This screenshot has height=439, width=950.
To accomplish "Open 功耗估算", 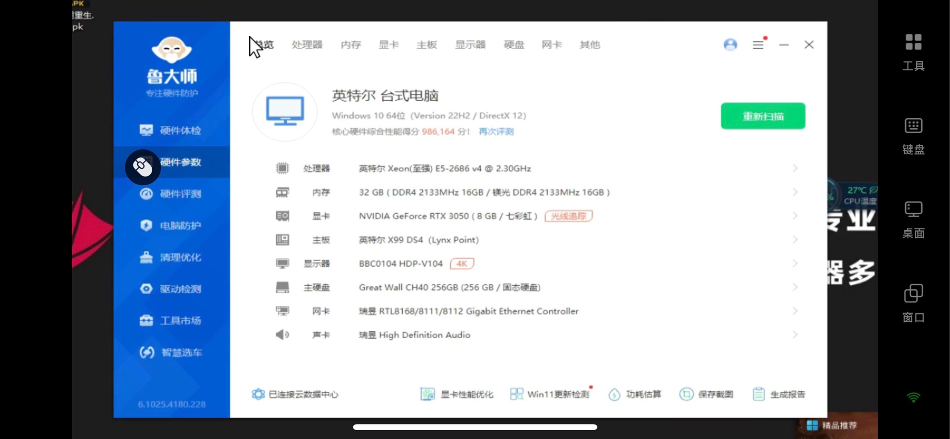I will point(635,394).
